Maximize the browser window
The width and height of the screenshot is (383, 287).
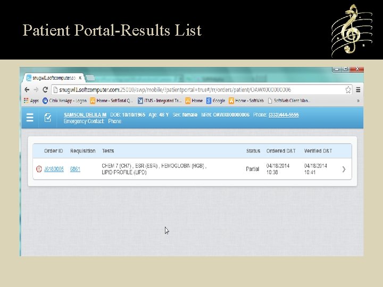(x=345, y=69)
